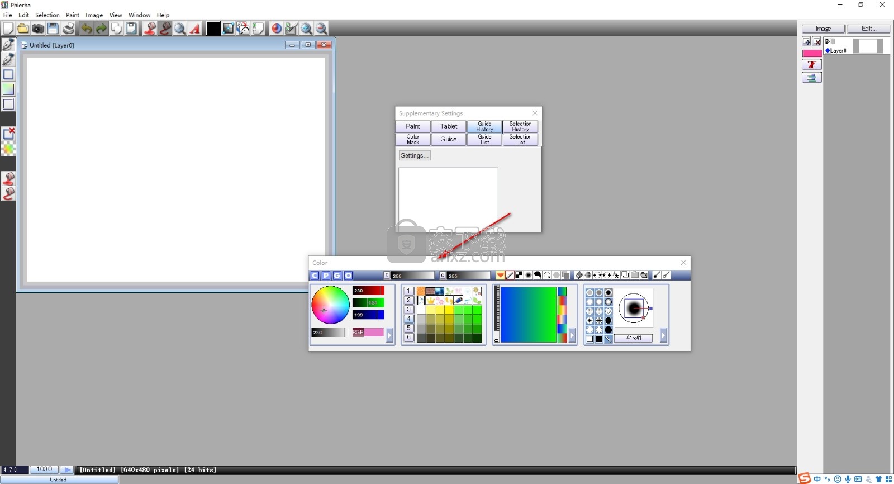Click the black foreground color box in toolbar
This screenshot has height=484, width=894.
pos(213,29)
